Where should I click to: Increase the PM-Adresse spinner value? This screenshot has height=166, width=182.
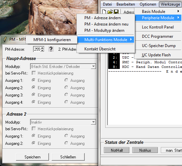(x=42, y=48)
